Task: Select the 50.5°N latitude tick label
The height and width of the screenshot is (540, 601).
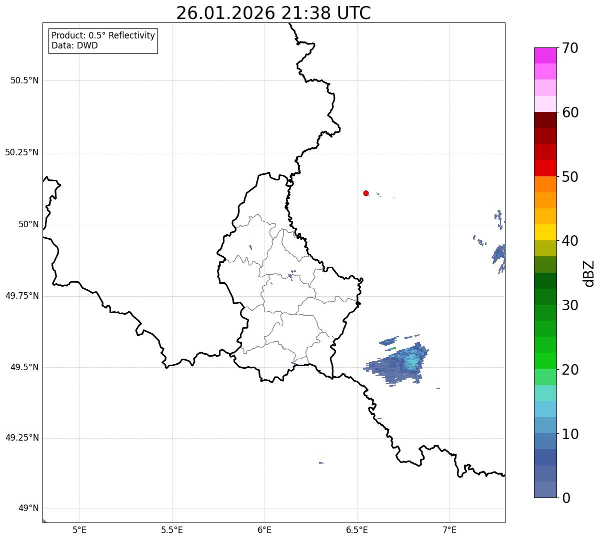Action: coord(24,80)
